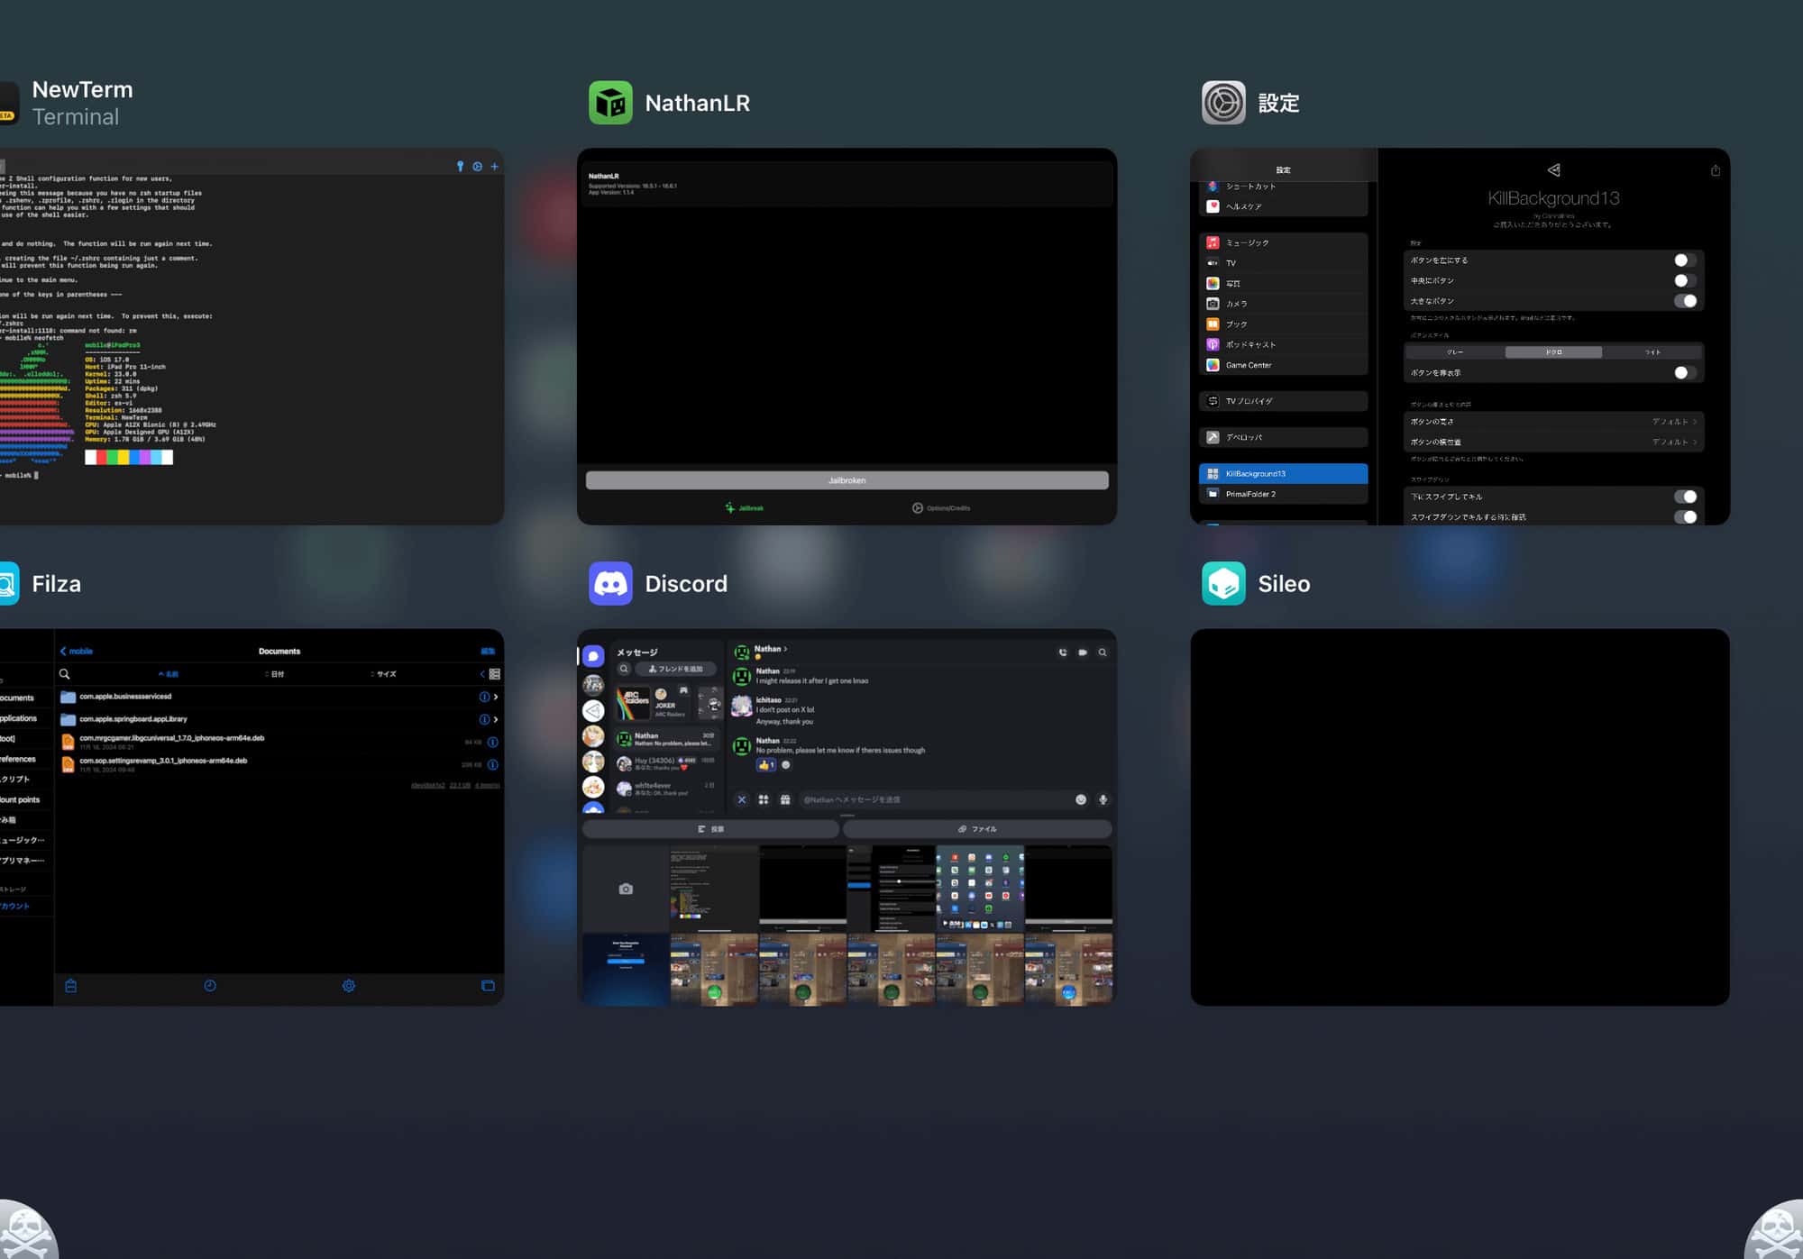Toggle the ボタンを非表示 switch
The height and width of the screenshot is (1259, 1803).
[1684, 372]
